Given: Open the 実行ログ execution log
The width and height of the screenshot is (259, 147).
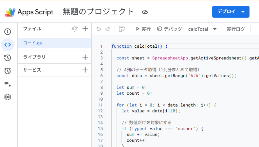Looking at the screenshot, I should [x=236, y=29].
